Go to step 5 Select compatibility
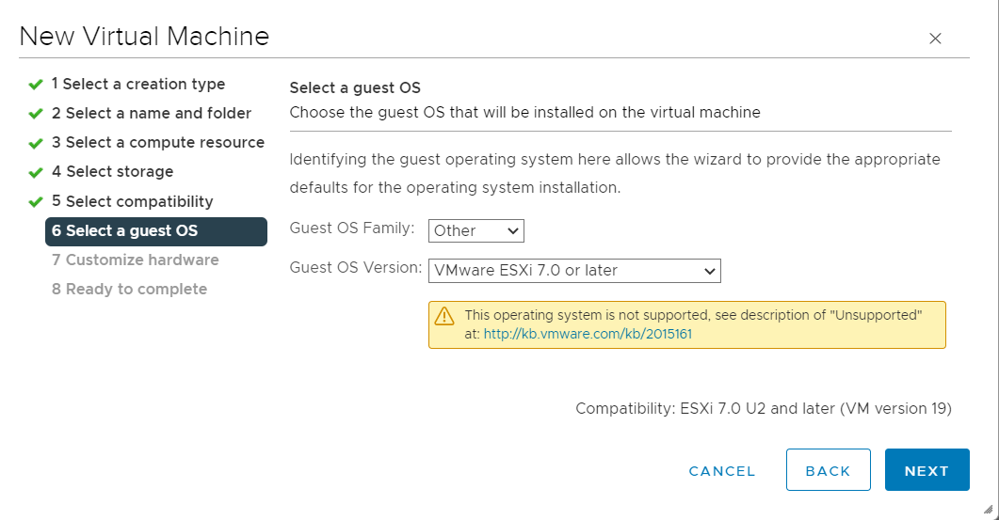Screen dimensions: 999x520 (133, 201)
